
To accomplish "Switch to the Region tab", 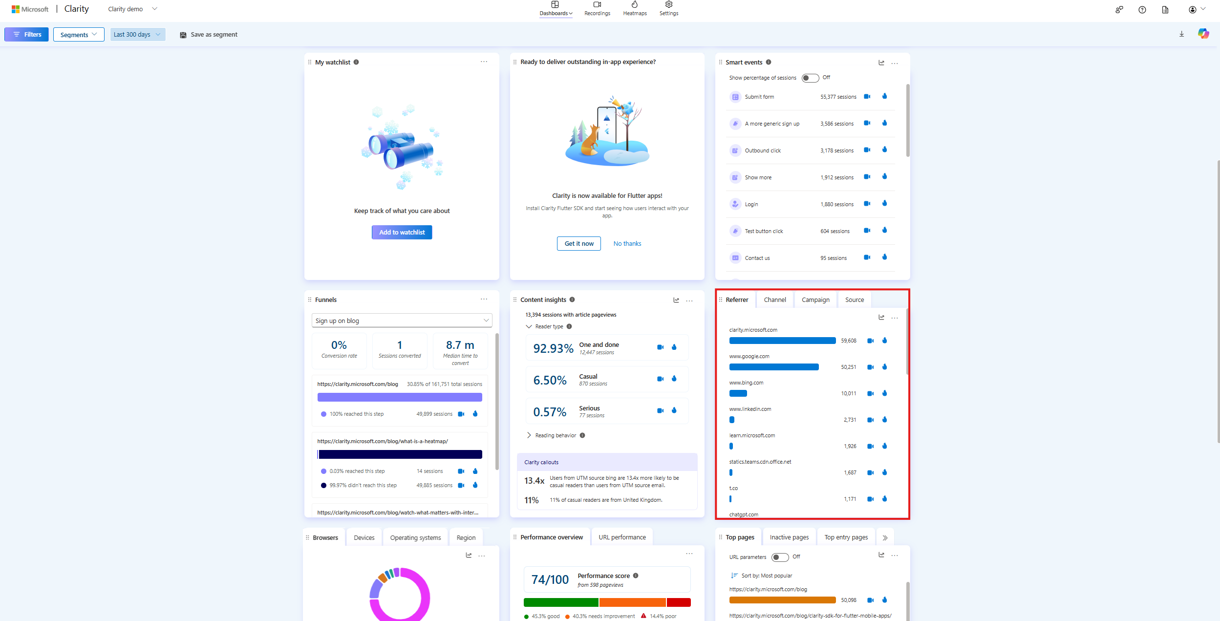I will [x=466, y=537].
